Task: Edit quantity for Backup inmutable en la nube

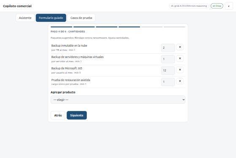Action: [x=168, y=48]
